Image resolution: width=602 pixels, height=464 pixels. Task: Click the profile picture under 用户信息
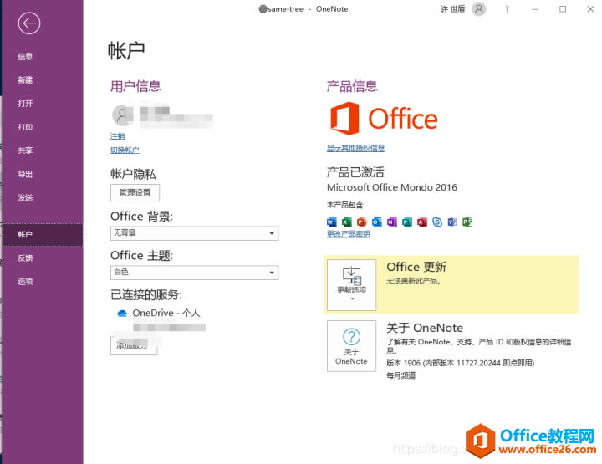[x=122, y=115]
